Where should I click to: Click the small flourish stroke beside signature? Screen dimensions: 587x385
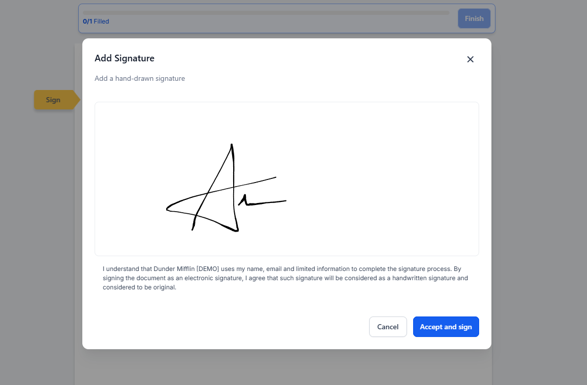(x=262, y=201)
